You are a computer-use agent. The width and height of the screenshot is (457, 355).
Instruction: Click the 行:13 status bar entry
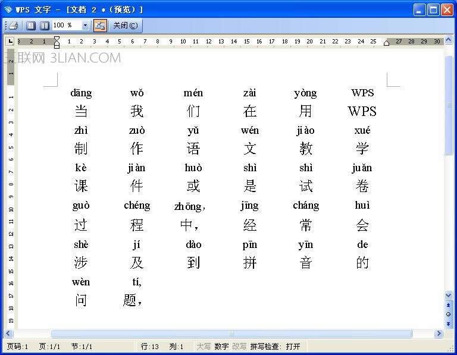149,347
